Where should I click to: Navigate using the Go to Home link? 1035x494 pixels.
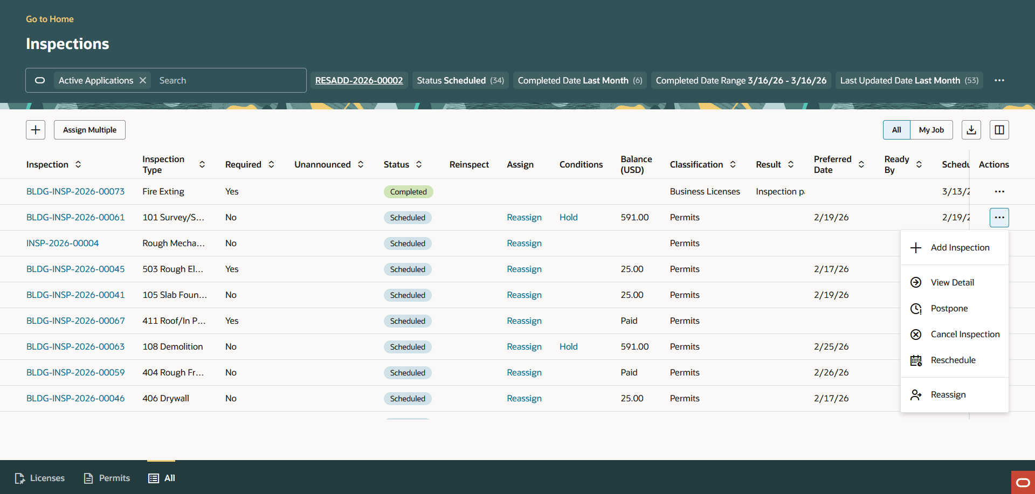(50, 19)
